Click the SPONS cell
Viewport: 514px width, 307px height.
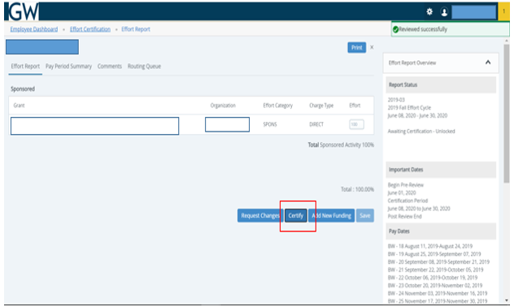270,124
